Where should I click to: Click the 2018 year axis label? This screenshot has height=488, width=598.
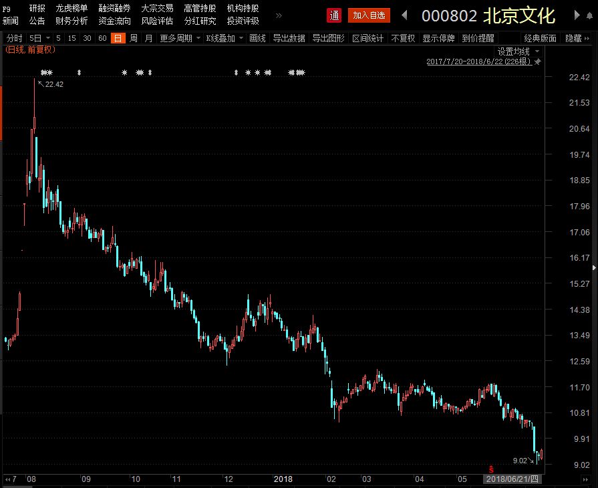(x=283, y=479)
